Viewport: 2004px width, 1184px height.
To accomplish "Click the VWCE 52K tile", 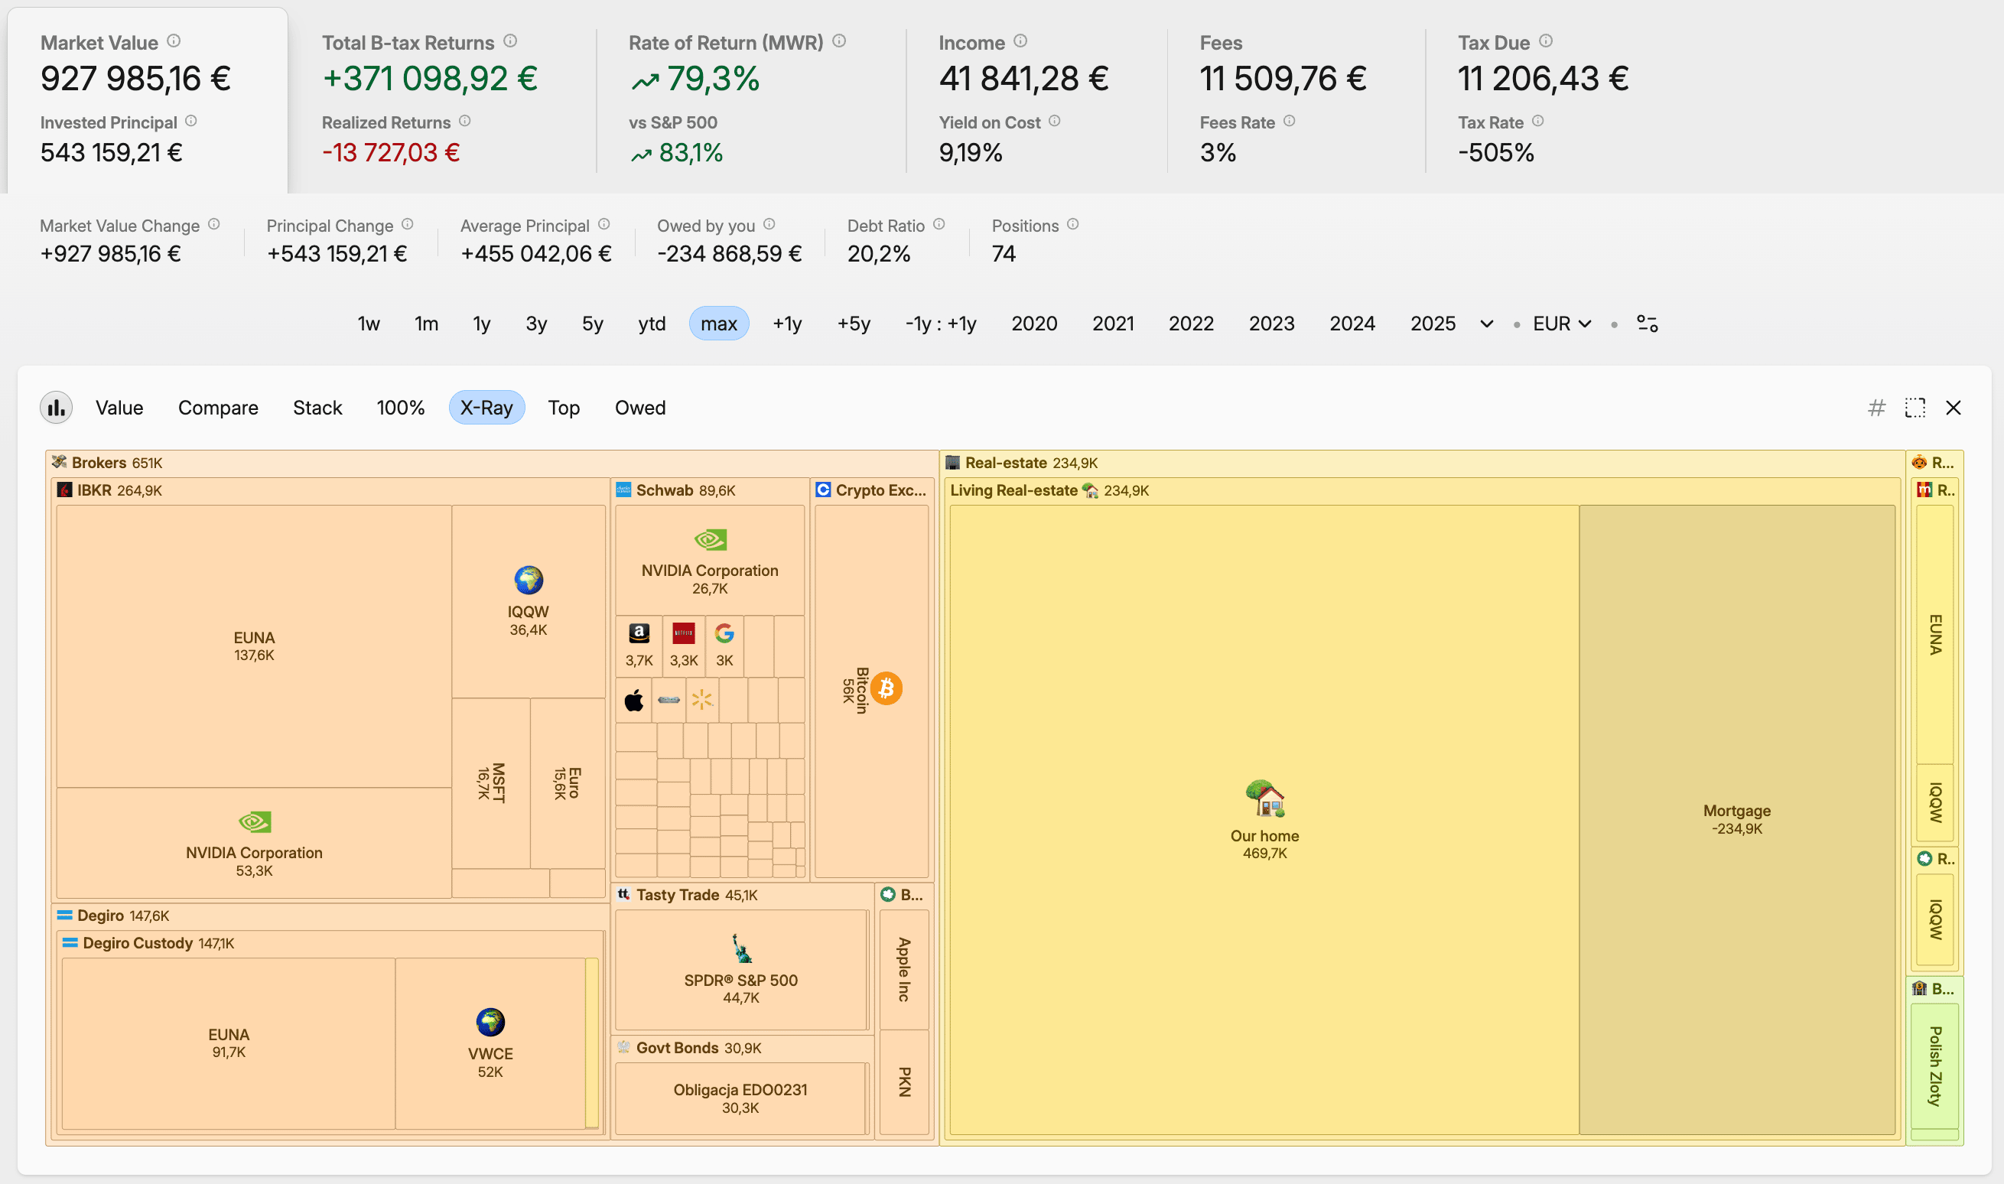I will [x=490, y=1043].
